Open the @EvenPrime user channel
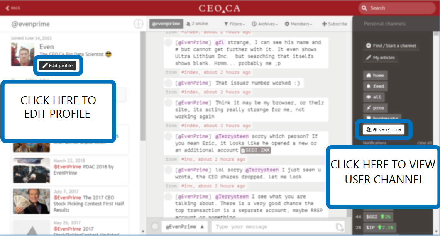The height and width of the screenshot is (236, 440). (x=384, y=129)
